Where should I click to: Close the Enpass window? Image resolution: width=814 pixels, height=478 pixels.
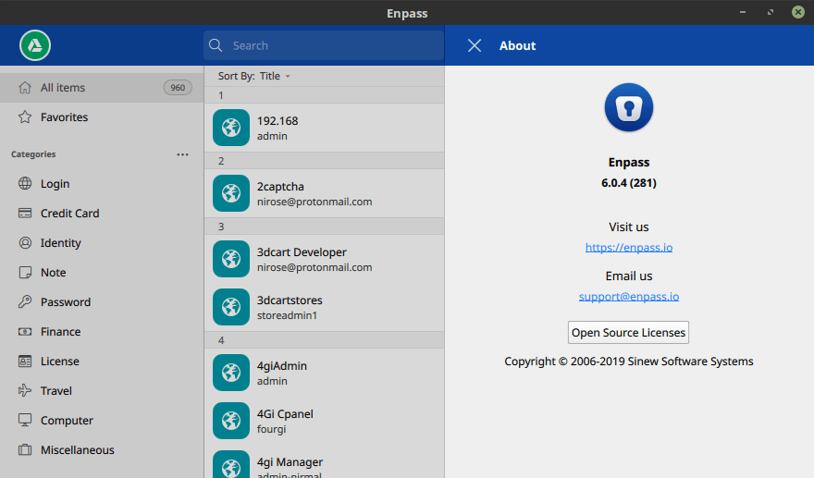[x=798, y=12]
